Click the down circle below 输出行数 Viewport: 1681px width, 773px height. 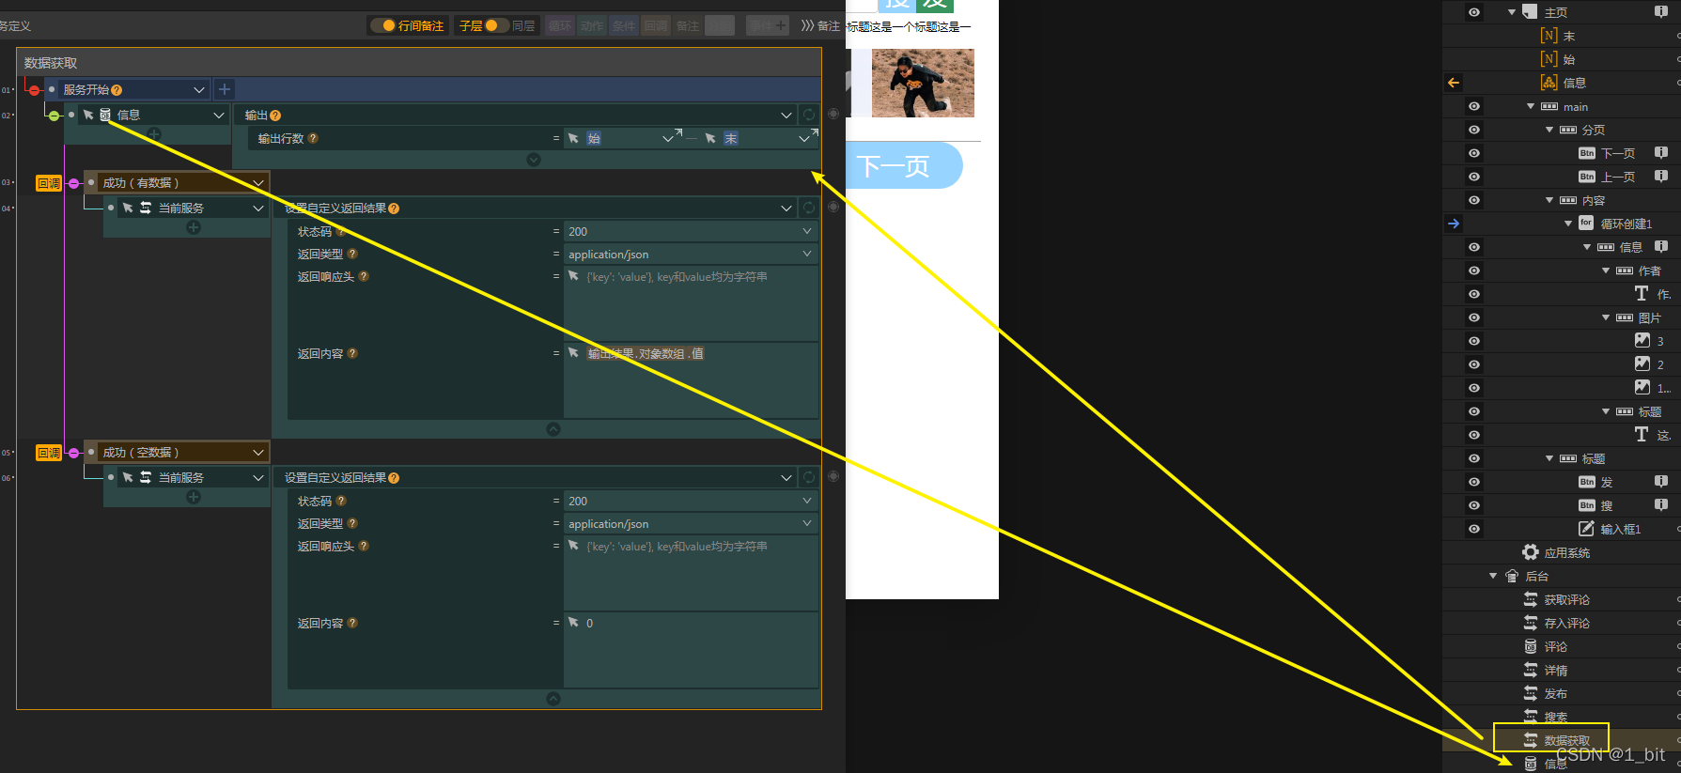(534, 160)
